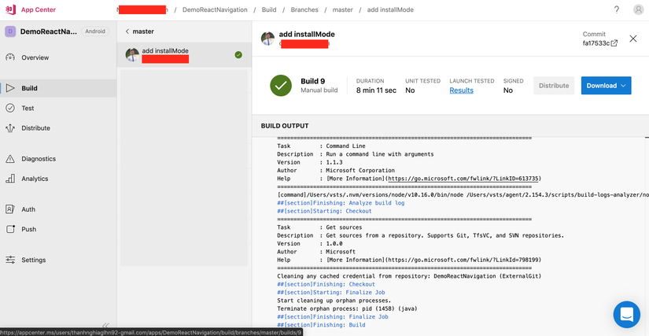Click the Settings sliders icon
649x336 pixels.
(x=10, y=260)
